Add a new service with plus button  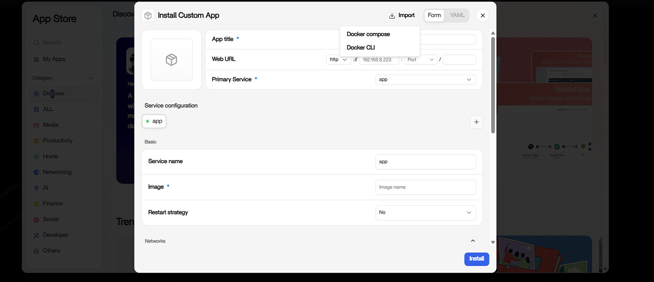coord(476,122)
